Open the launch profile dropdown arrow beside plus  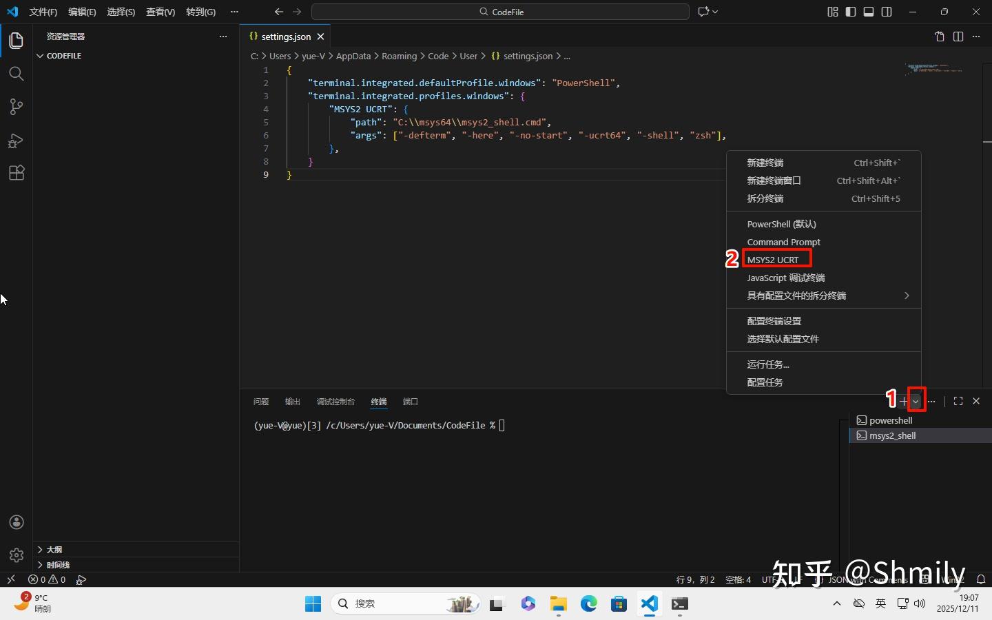916,401
